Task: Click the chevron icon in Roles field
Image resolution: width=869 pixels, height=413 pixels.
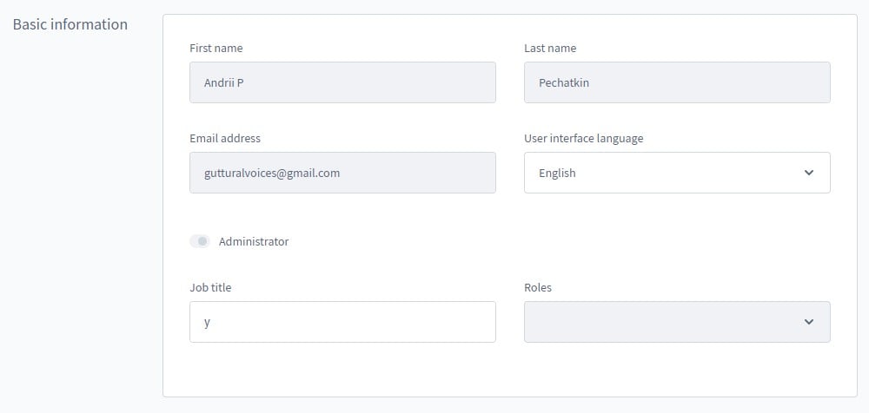Action: (808, 322)
